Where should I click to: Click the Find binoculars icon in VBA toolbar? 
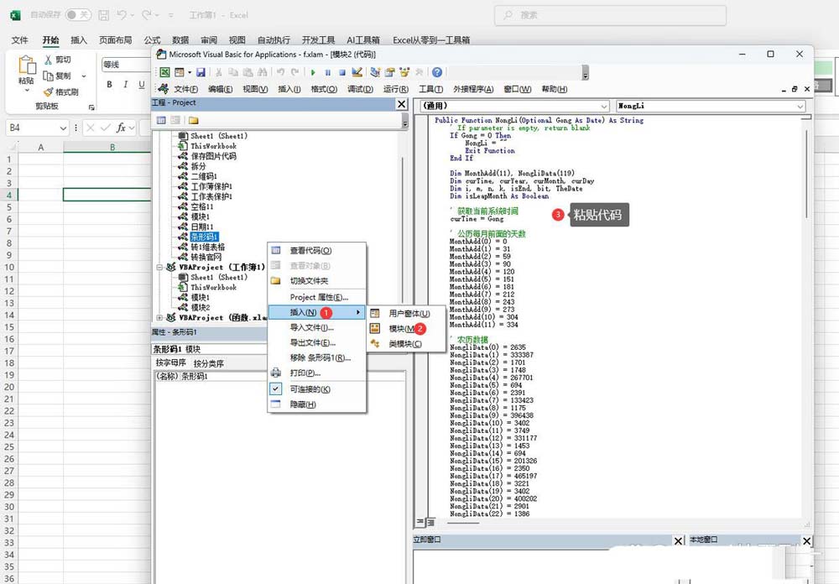pos(262,72)
